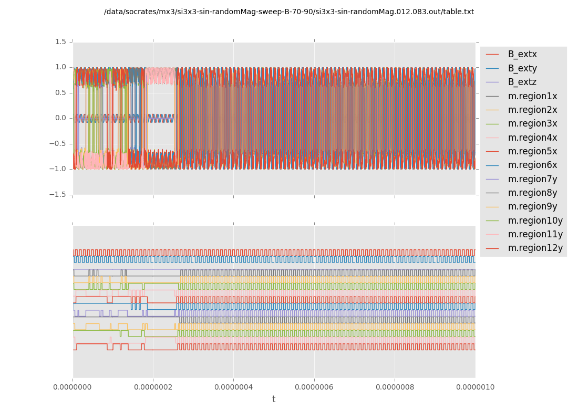This screenshot has height=420, width=578.
Task: Choose m.region10y legend entry
Action: click(x=535, y=220)
